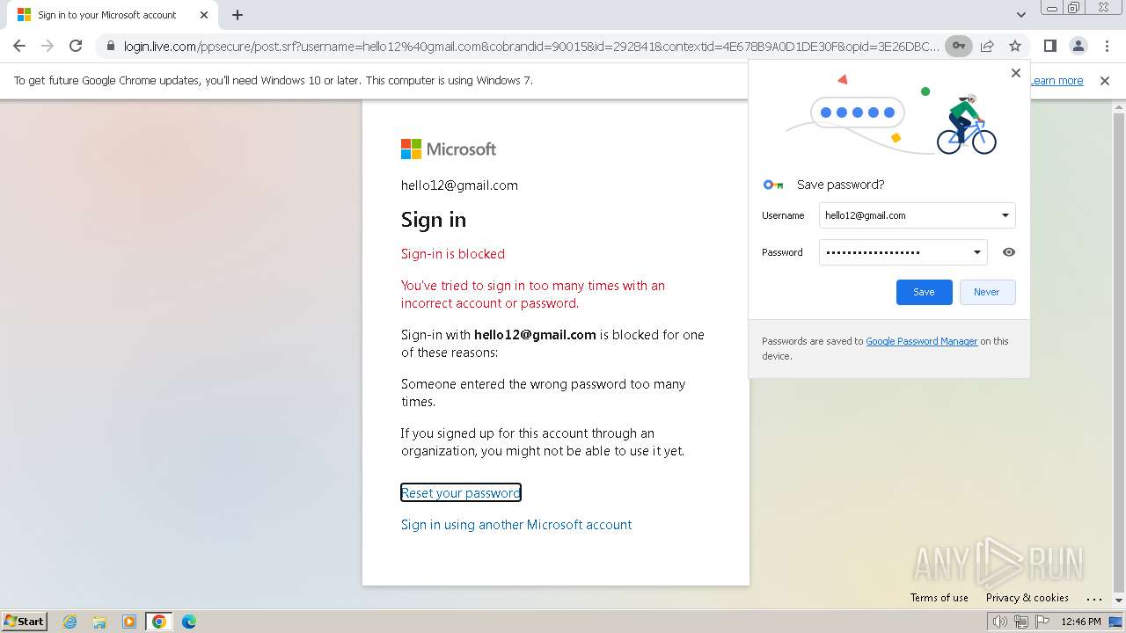
Task: Click the address bar URL
Action: click(531, 46)
